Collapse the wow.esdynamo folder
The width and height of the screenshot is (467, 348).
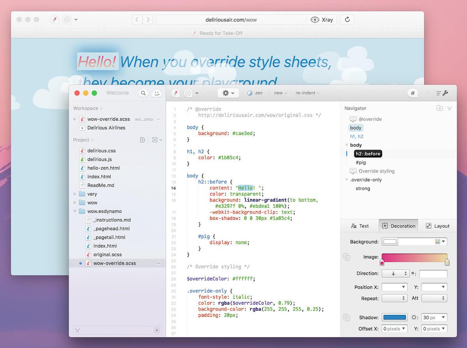click(x=75, y=211)
